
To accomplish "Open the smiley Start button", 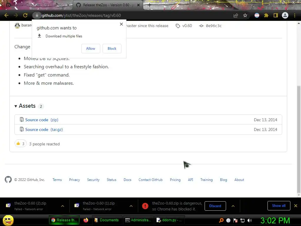I will coord(8,220).
